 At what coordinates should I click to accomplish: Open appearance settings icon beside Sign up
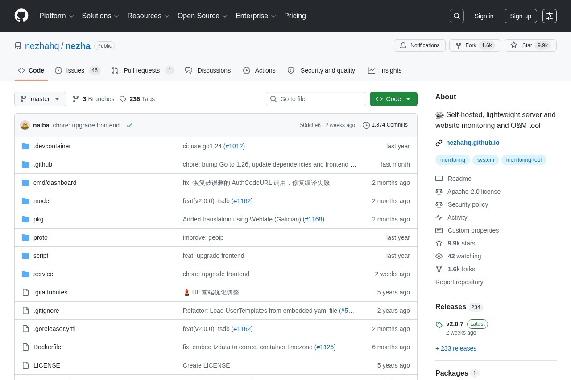[549, 16]
